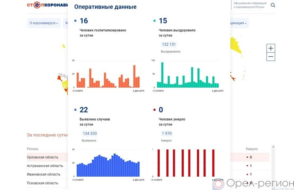Screen dimensions: 294x190
Task: Click the blue detected cases bar chart
Action: coord(108,165)
